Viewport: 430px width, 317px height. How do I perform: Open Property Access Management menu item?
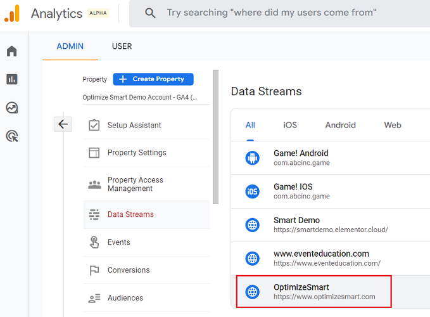146,184
